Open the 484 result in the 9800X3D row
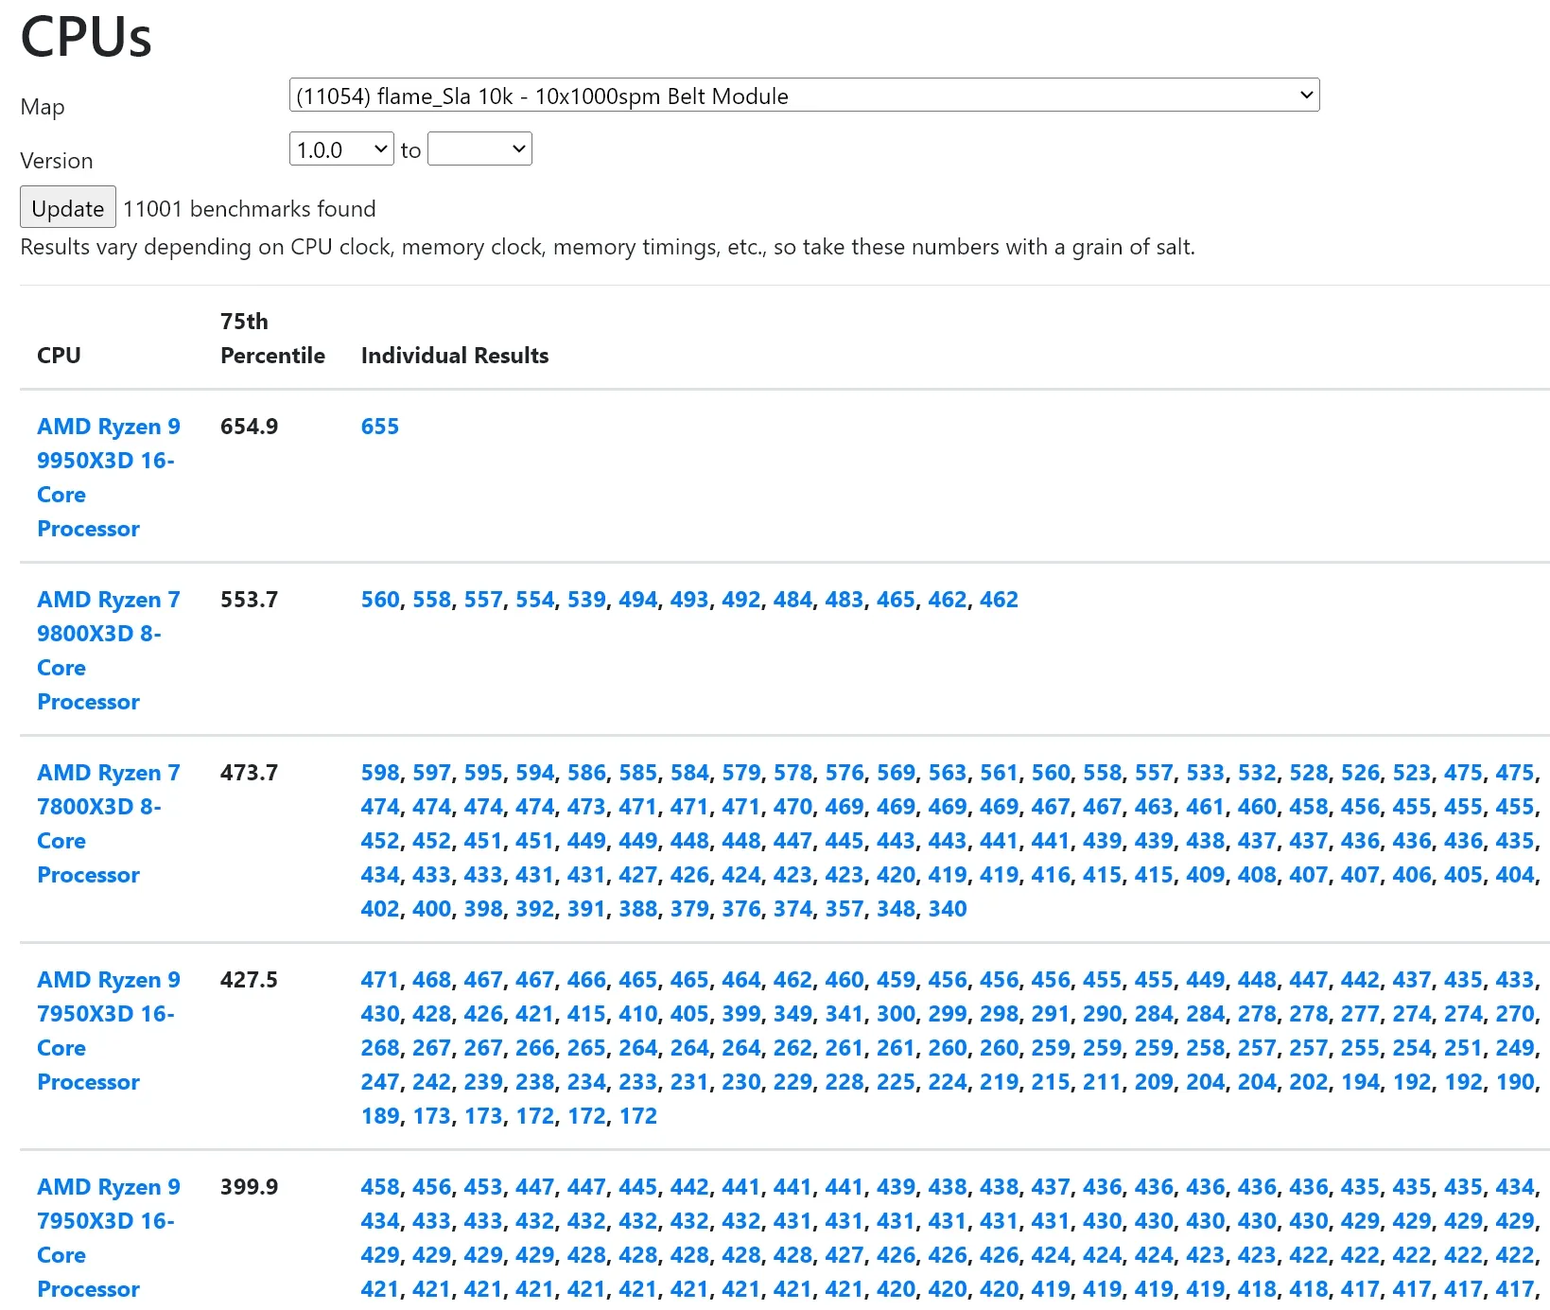 (x=792, y=600)
